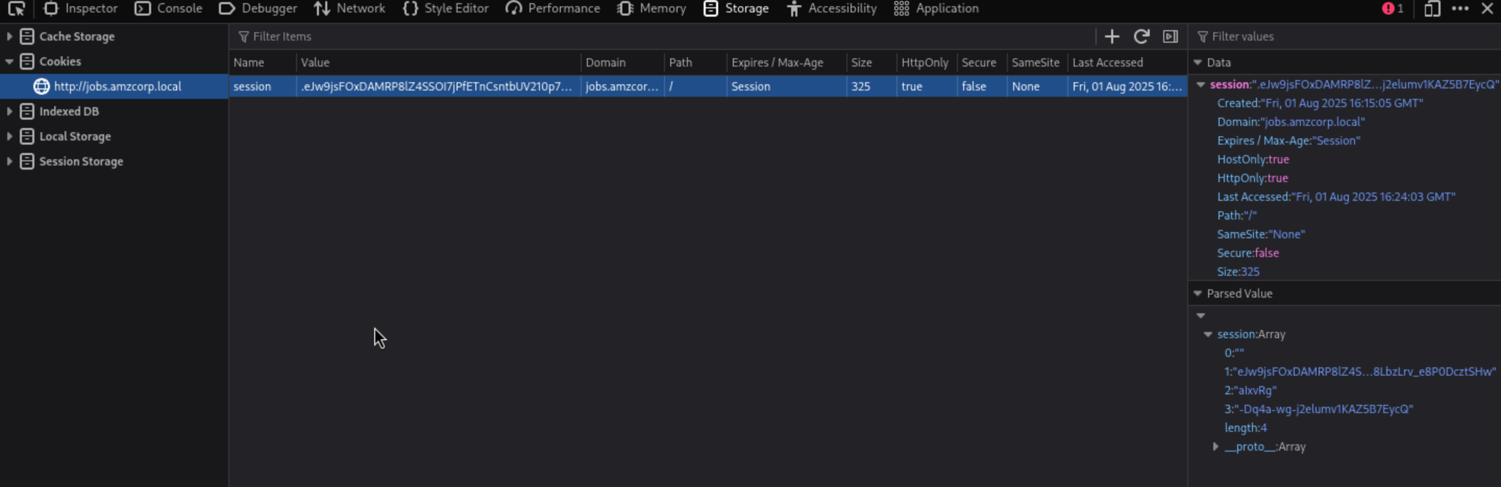Sort cookies by Last Accessed column
The image size is (1501, 487).
(1107, 62)
